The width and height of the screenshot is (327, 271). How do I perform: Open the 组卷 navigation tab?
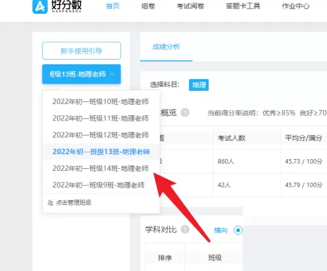(148, 6)
